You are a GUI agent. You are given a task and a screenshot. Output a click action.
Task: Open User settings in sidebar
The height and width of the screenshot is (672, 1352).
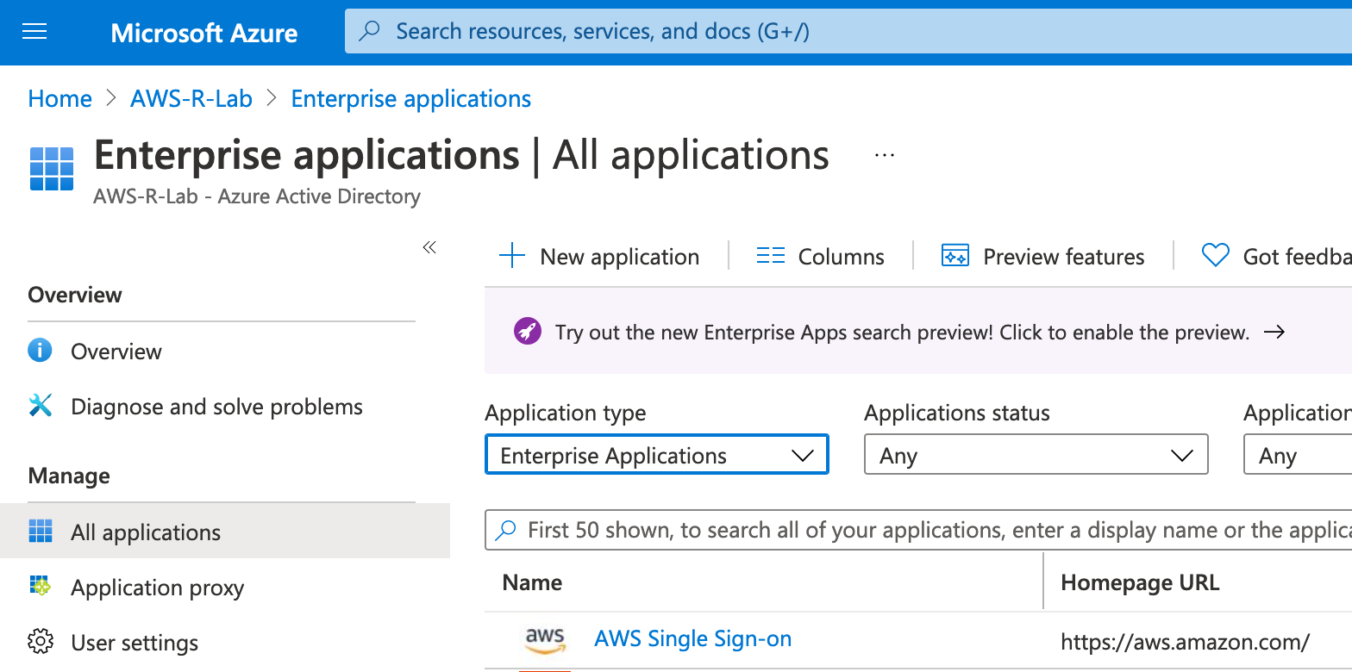coord(135,643)
